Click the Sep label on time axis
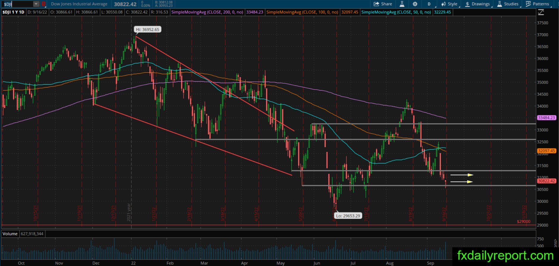 [430, 263]
